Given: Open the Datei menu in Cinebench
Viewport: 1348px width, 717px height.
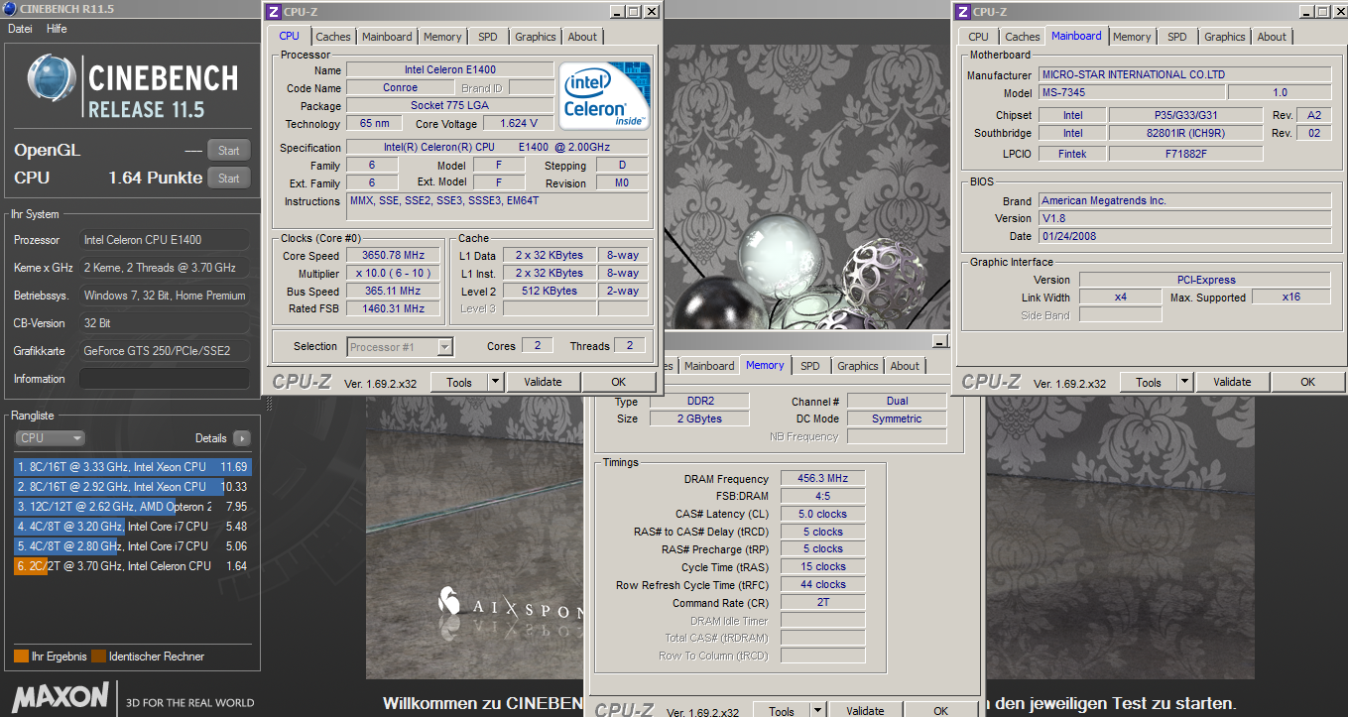Looking at the screenshot, I should (x=20, y=29).
